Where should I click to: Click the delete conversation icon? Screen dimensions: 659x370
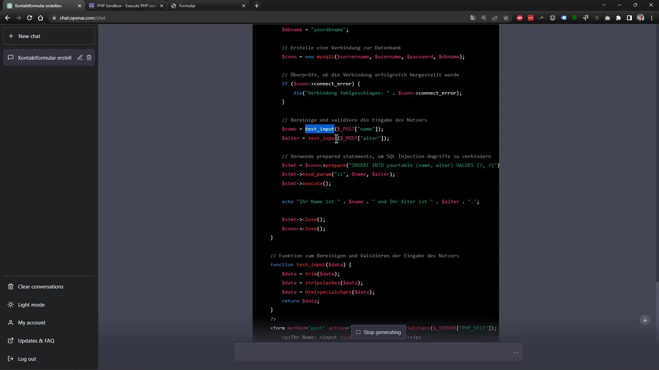tap(89, 57)
